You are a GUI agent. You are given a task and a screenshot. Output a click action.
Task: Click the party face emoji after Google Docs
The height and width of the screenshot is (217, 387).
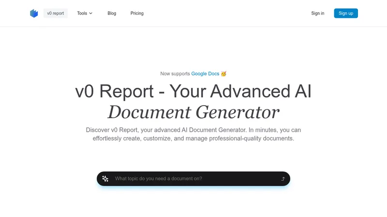(x=223, y=74)
